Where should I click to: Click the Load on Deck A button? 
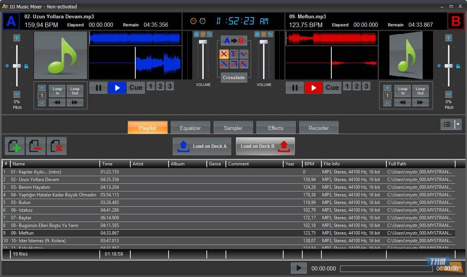202,146
